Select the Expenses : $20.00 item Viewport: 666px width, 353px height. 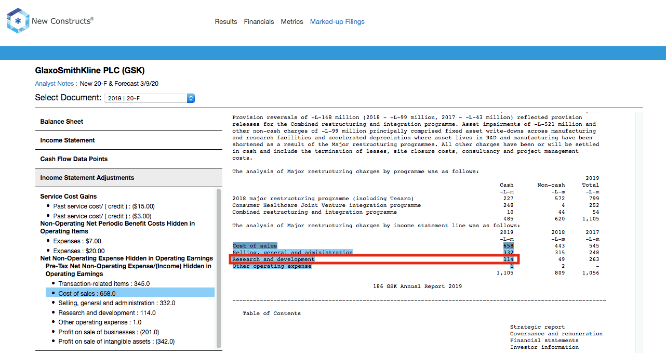pos(79,251)
